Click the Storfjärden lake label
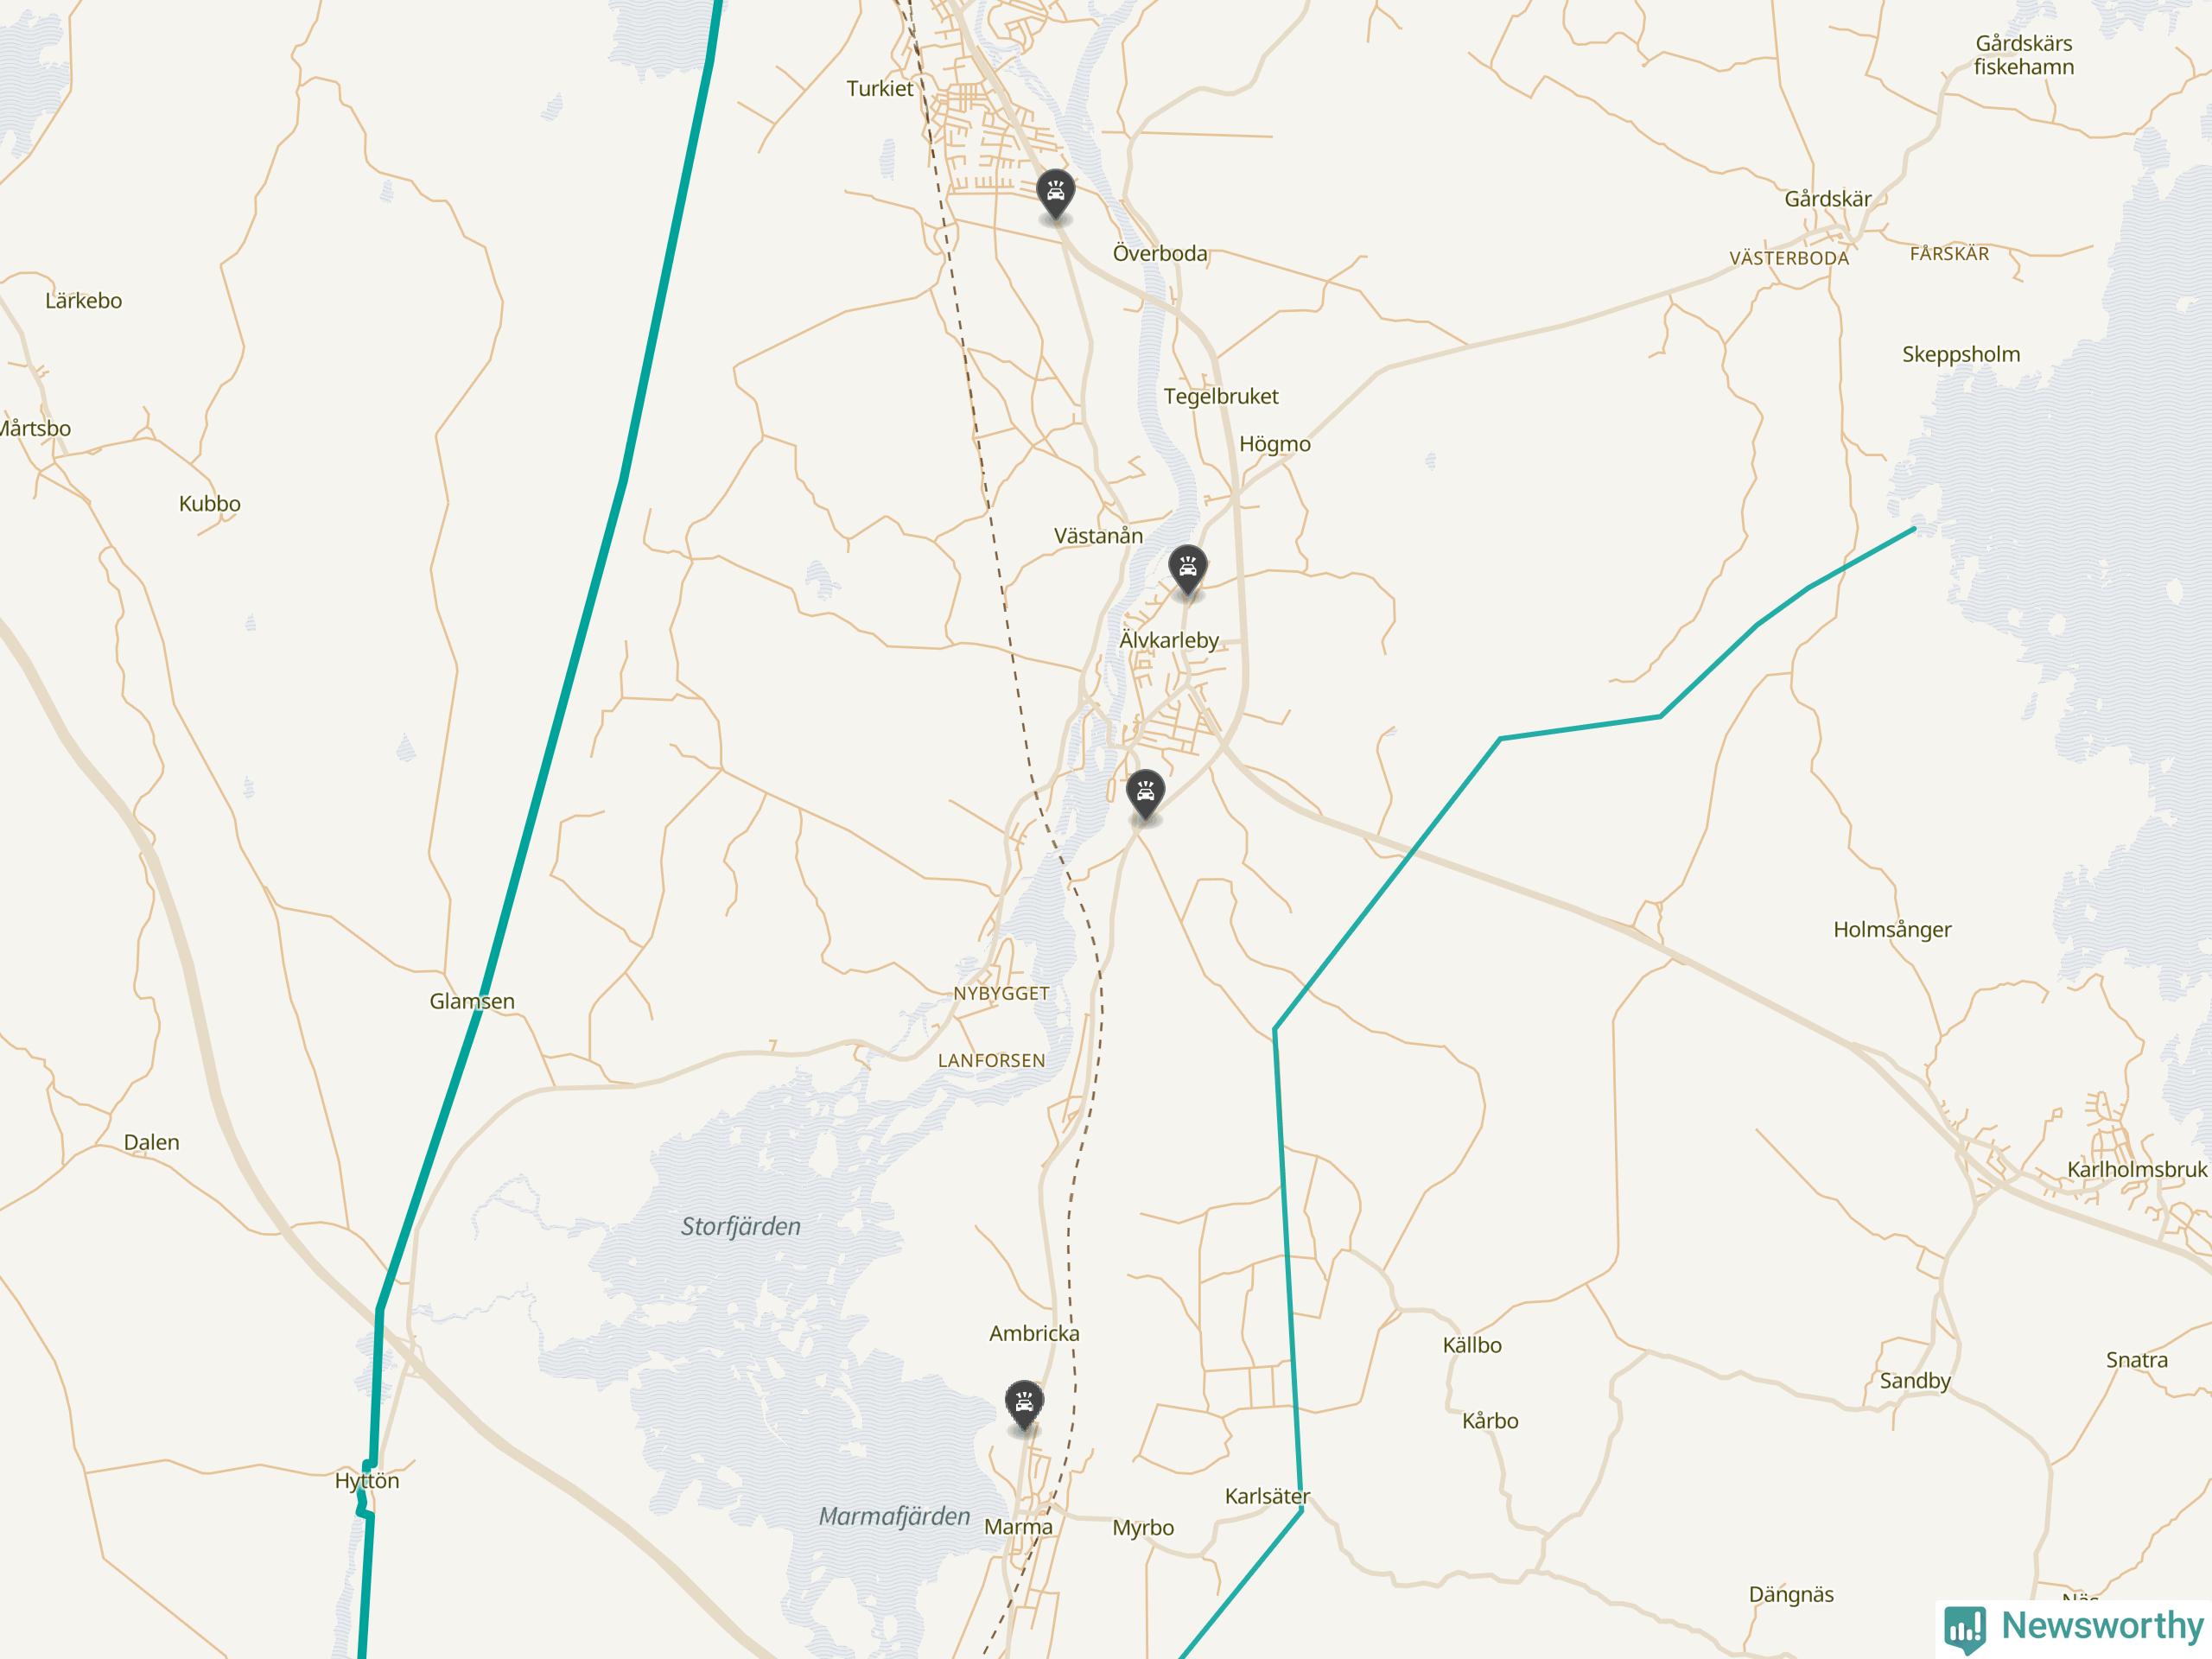 [741, 1227]
